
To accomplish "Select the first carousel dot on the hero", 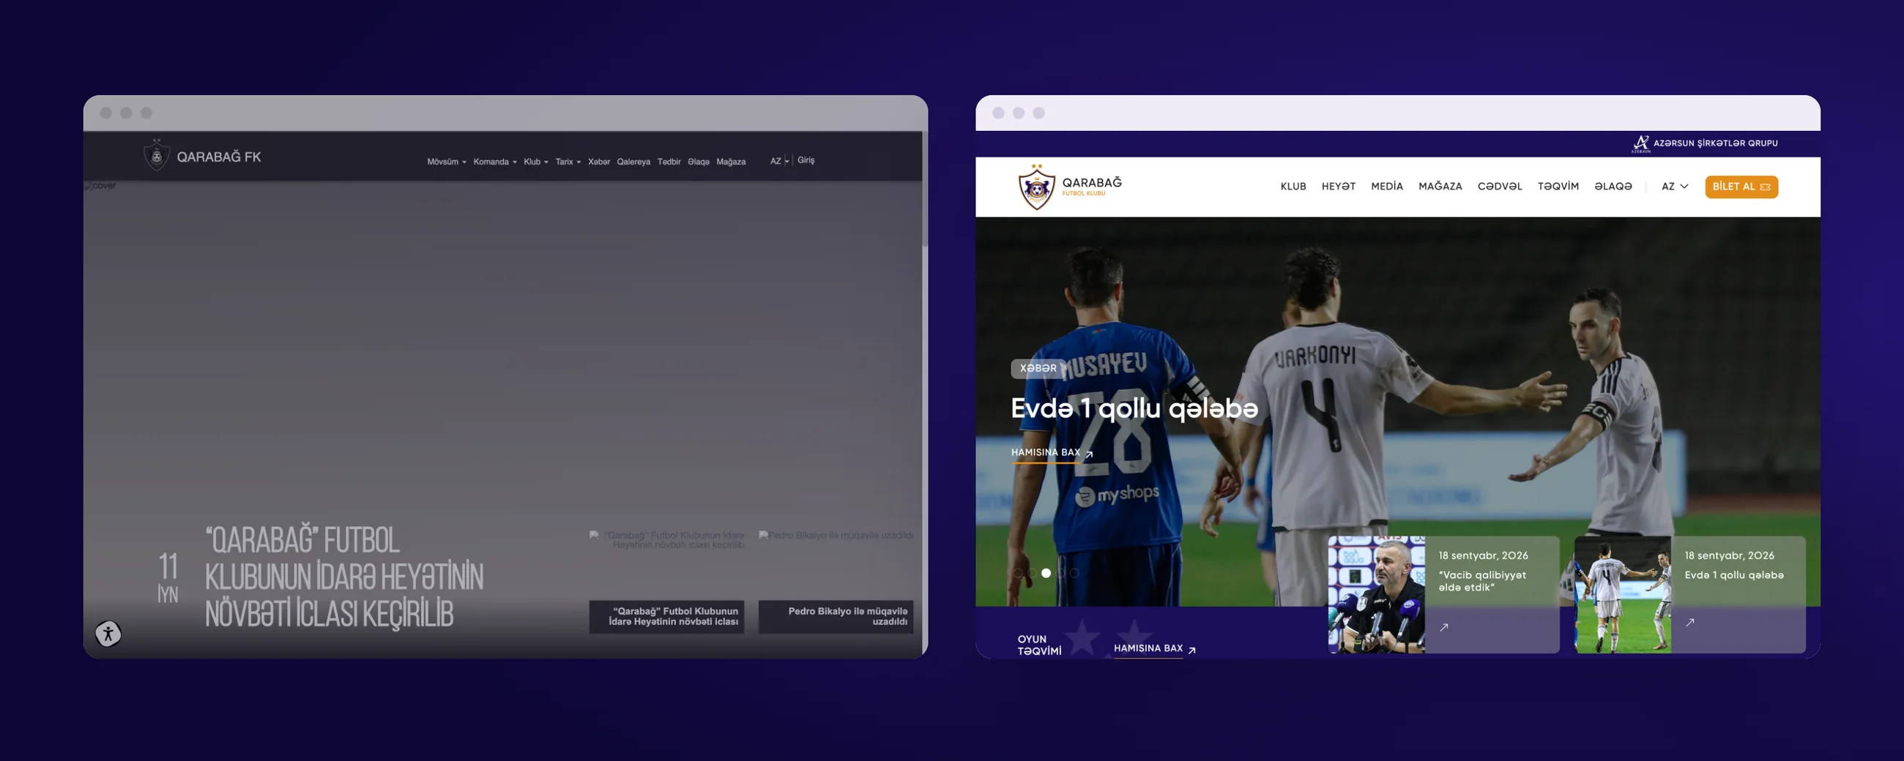I will (1018, 573).
